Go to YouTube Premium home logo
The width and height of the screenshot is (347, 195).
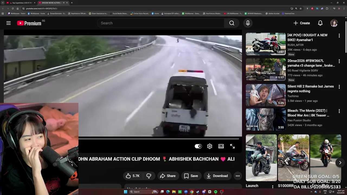pos(29,23)
